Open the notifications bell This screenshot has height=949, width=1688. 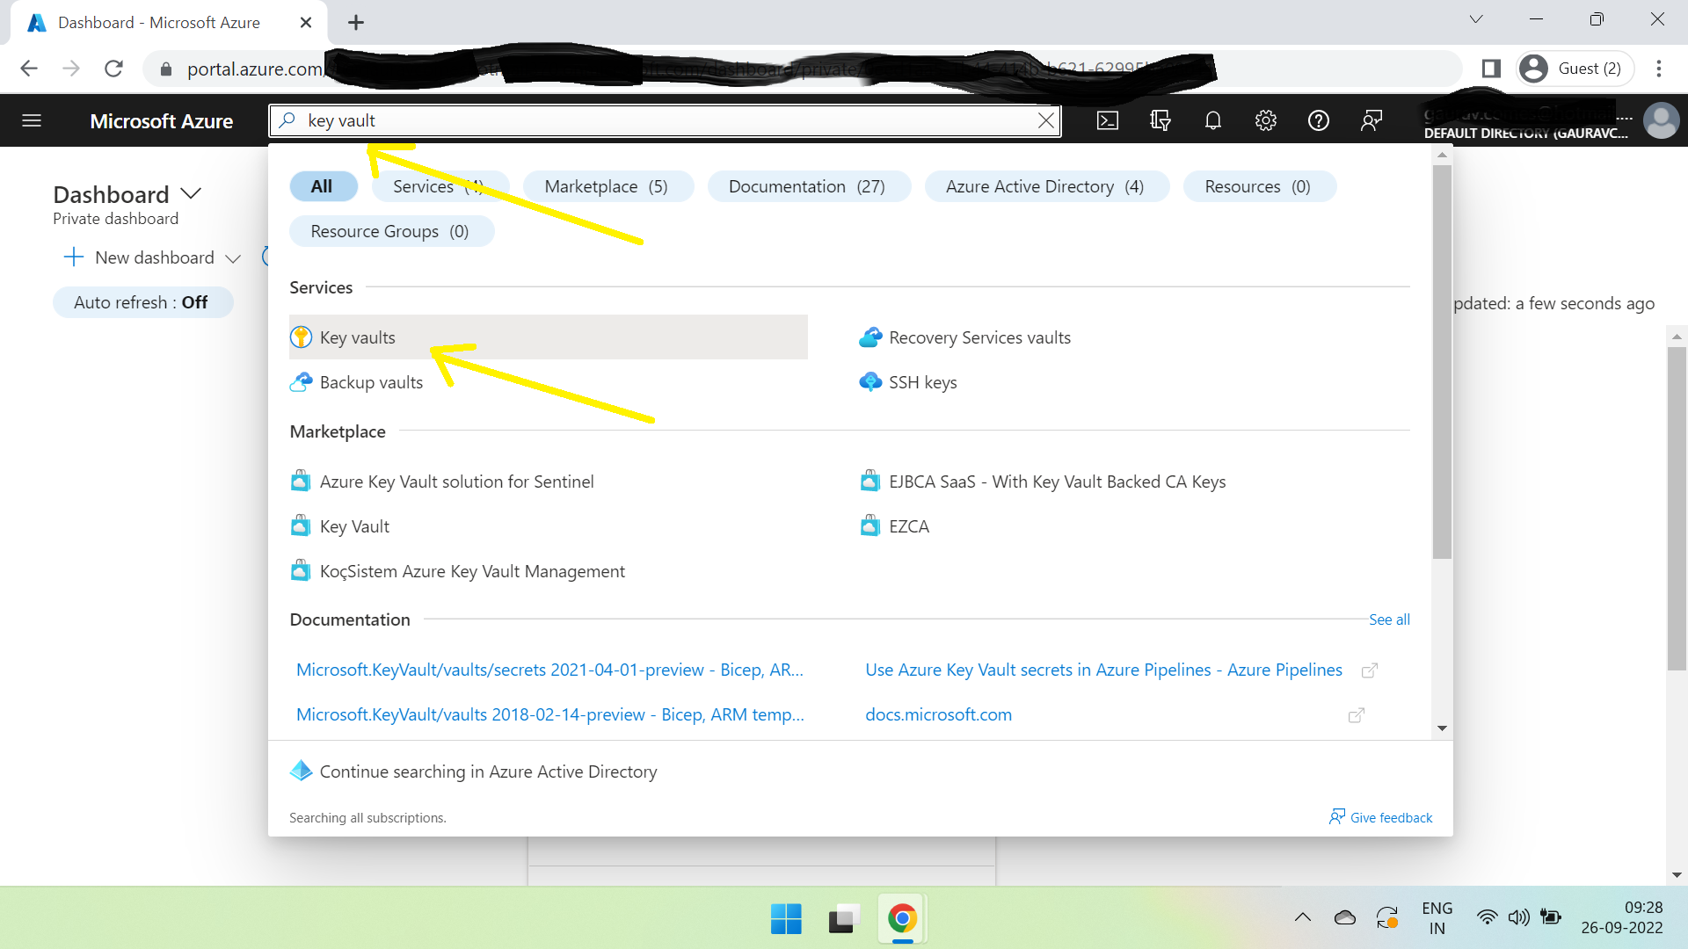click(1213, 120)
